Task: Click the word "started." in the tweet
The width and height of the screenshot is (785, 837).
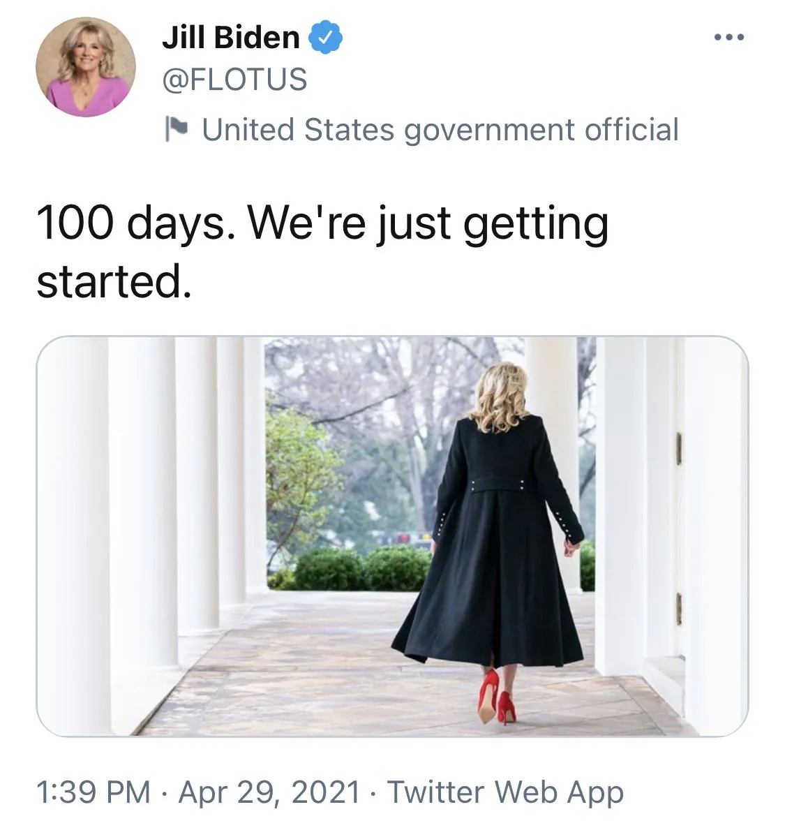Action: click(113, 281)
